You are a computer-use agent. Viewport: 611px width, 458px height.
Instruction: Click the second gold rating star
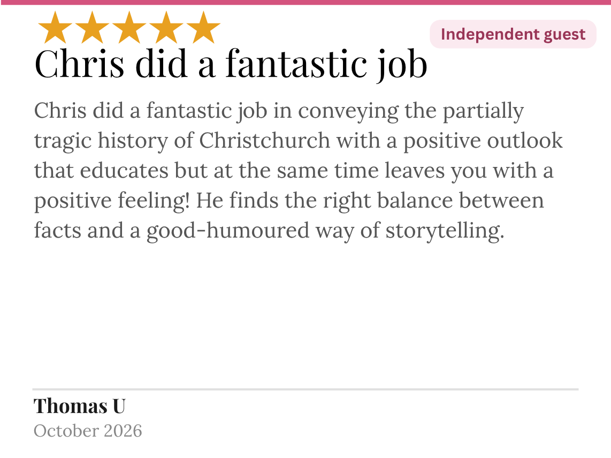tap(92, 28)
